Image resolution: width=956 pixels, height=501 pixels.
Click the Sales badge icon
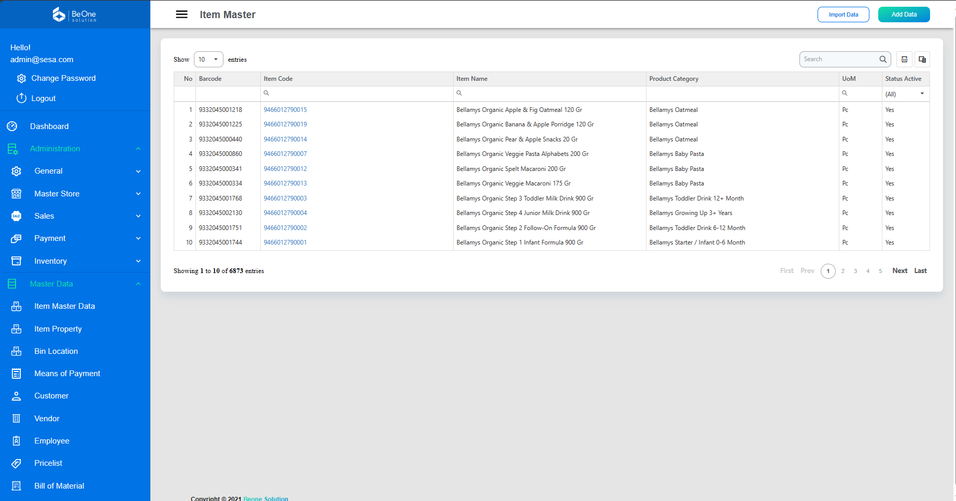coord(17,216)
